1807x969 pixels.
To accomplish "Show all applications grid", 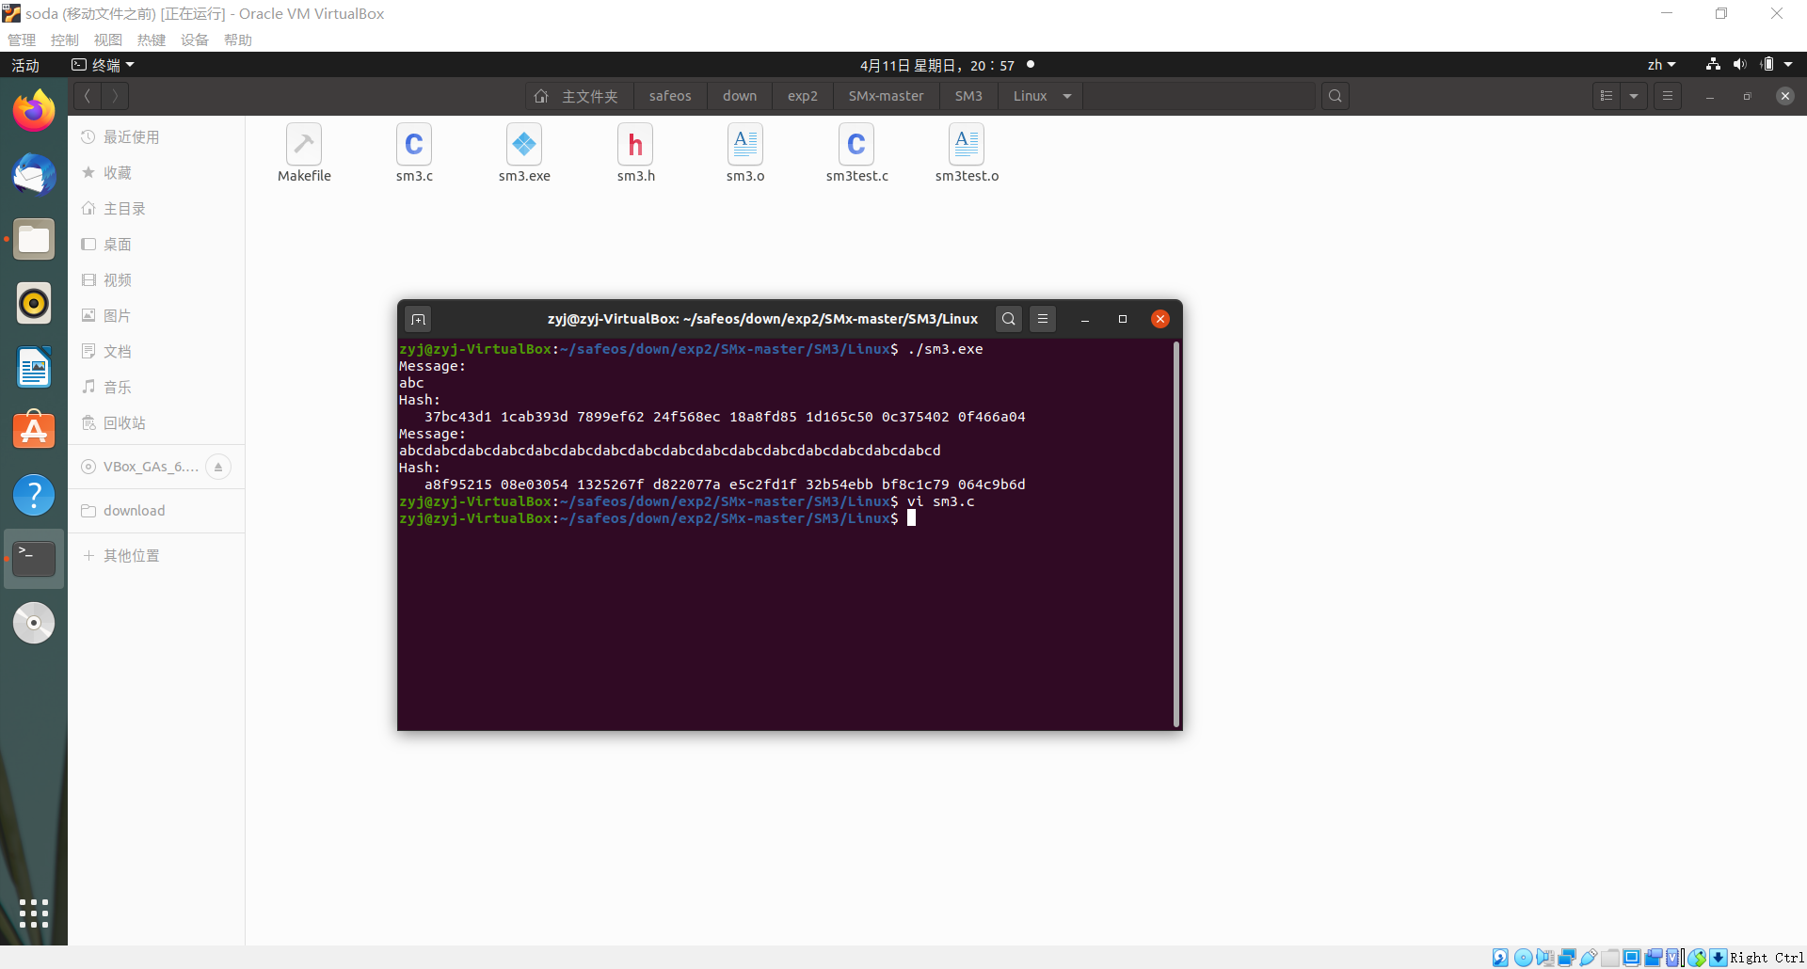I will coord(34,913).
